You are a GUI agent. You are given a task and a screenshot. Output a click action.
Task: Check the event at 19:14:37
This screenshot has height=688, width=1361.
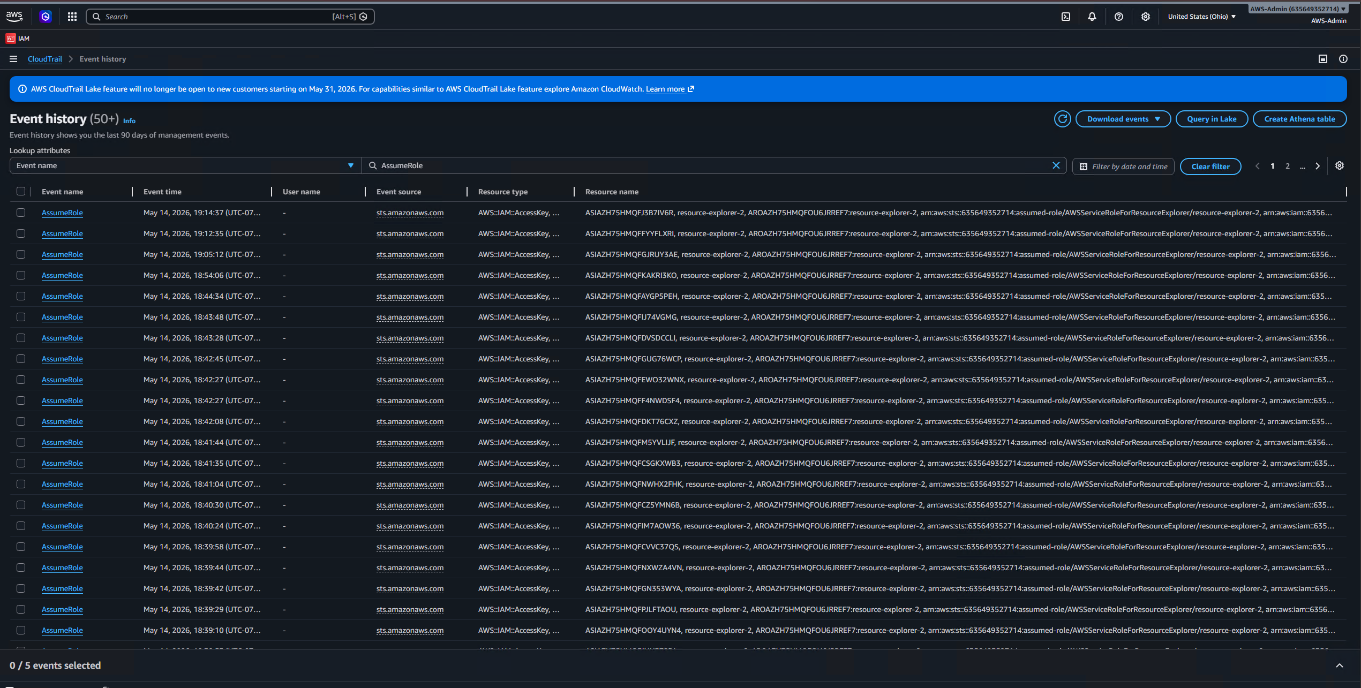click(21, 213)
